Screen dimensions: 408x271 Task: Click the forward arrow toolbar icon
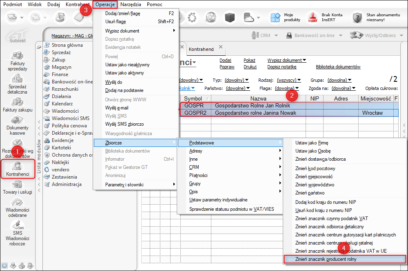pyautogui.click(x=35, y=17)
